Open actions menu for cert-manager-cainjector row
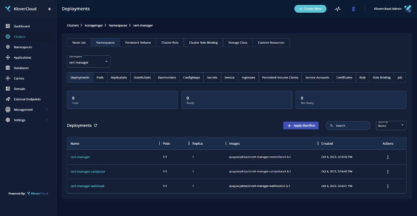This screenshot has width=417, height=216. (x=388, y=172)
